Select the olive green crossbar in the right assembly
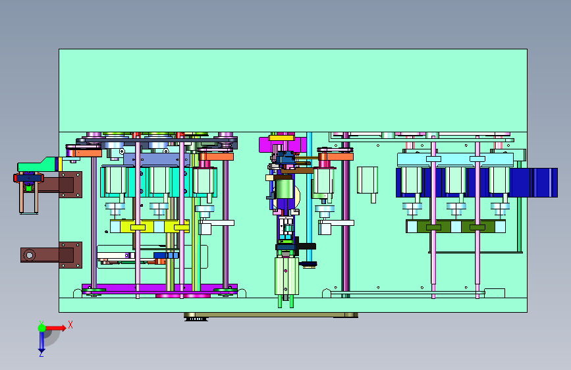 (x=456, y=226)
